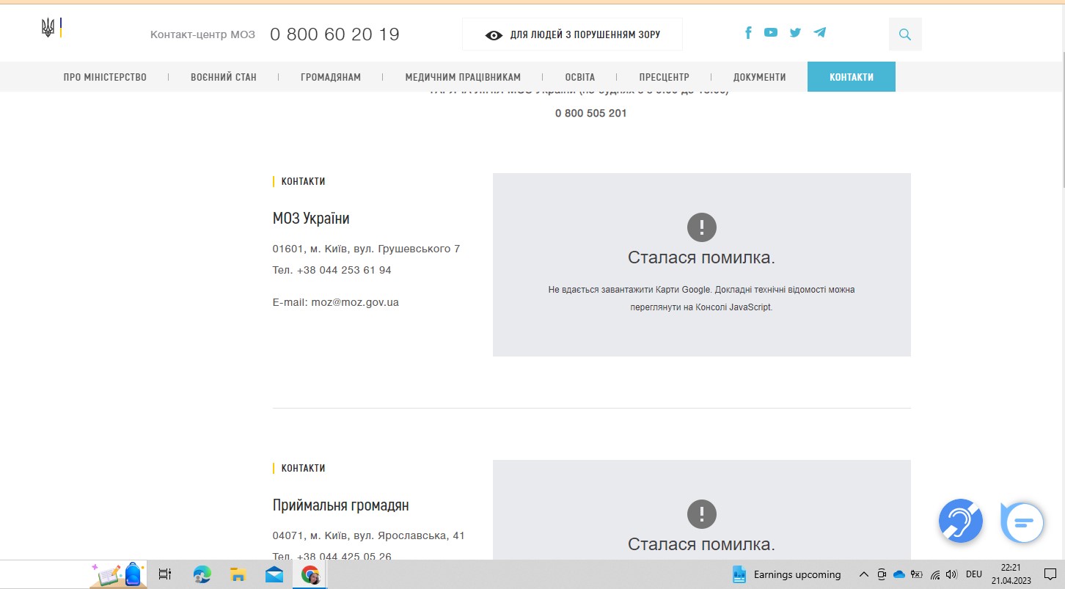Open the ВОЄННИЙ СТАН menu
The image size is (1065, 589).
224,77
